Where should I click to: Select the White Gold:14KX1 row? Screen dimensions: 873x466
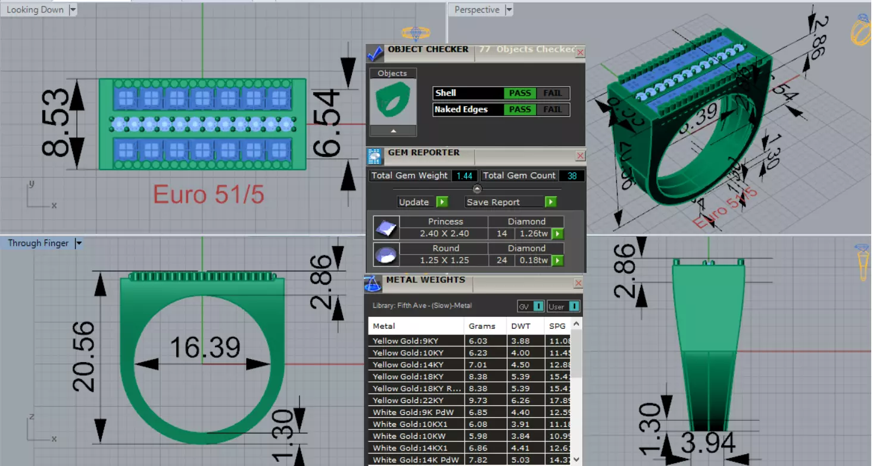(469, 448)
